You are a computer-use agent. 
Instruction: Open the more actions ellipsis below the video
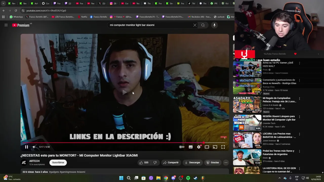[226, 163]
